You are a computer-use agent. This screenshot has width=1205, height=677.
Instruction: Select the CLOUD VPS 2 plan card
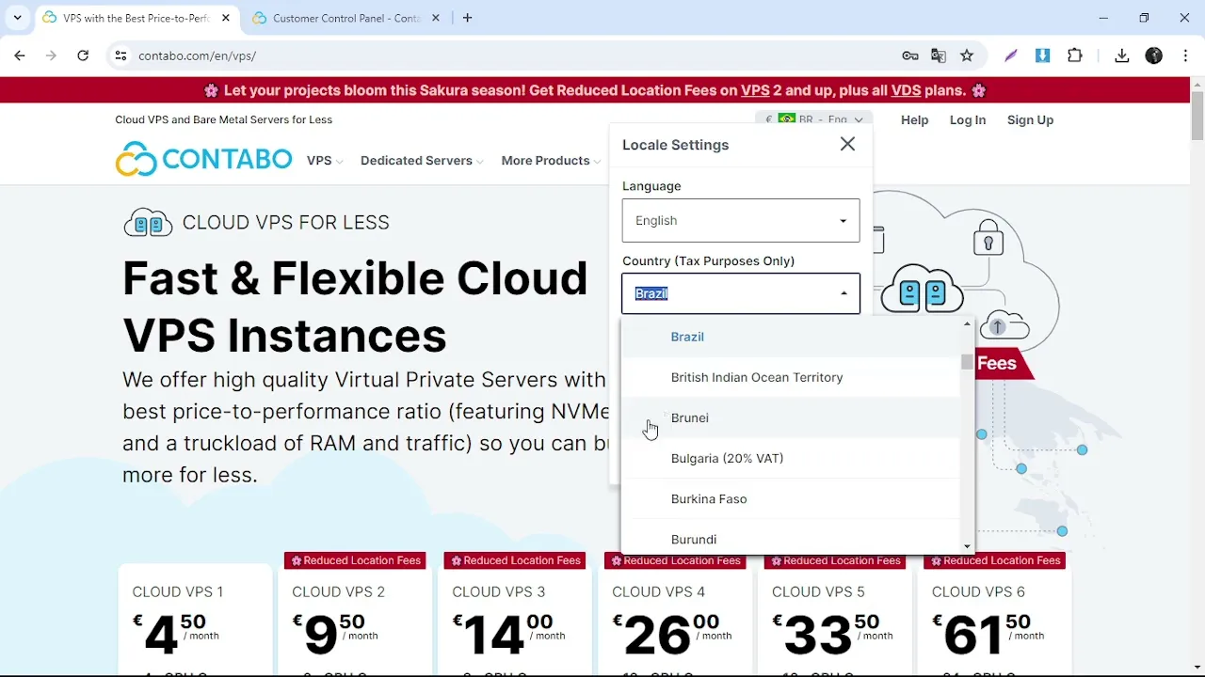point(353,621)
